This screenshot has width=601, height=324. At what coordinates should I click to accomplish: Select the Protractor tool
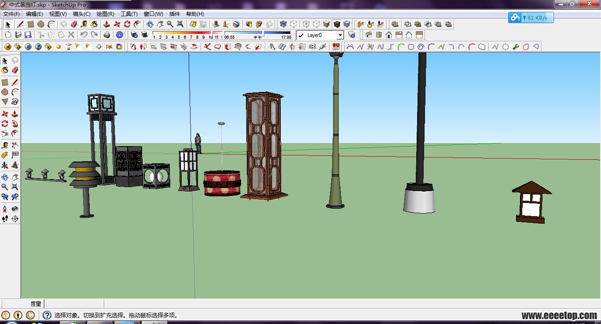pyautogui.click(x=5, y=155)
